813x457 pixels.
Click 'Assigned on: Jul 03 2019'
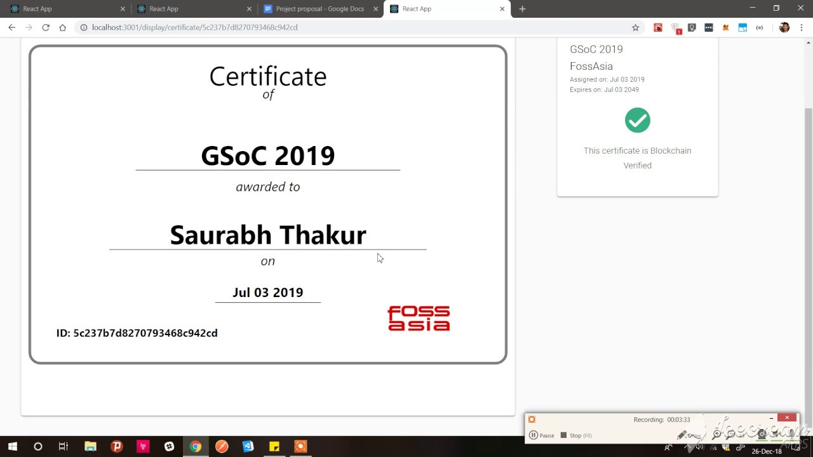pos(607,79)
